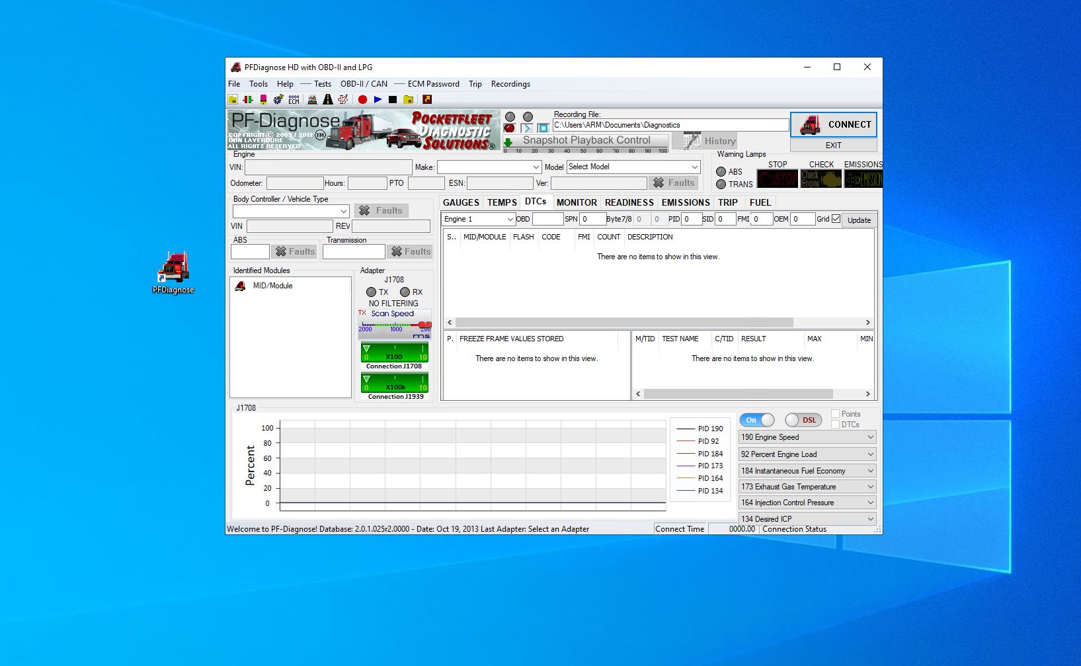Image resolution: width=1081 pixels, height=666 pixels.
Task: Click the black stop square in toolbar
Action: coord(393,99)
